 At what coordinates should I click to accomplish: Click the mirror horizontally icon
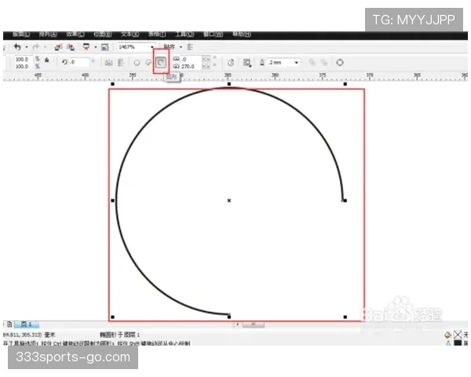[107, 62]
